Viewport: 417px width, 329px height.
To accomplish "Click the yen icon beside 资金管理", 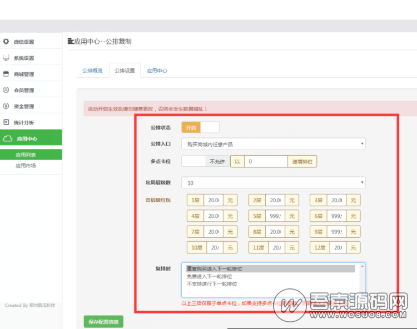I will [6, 106].
